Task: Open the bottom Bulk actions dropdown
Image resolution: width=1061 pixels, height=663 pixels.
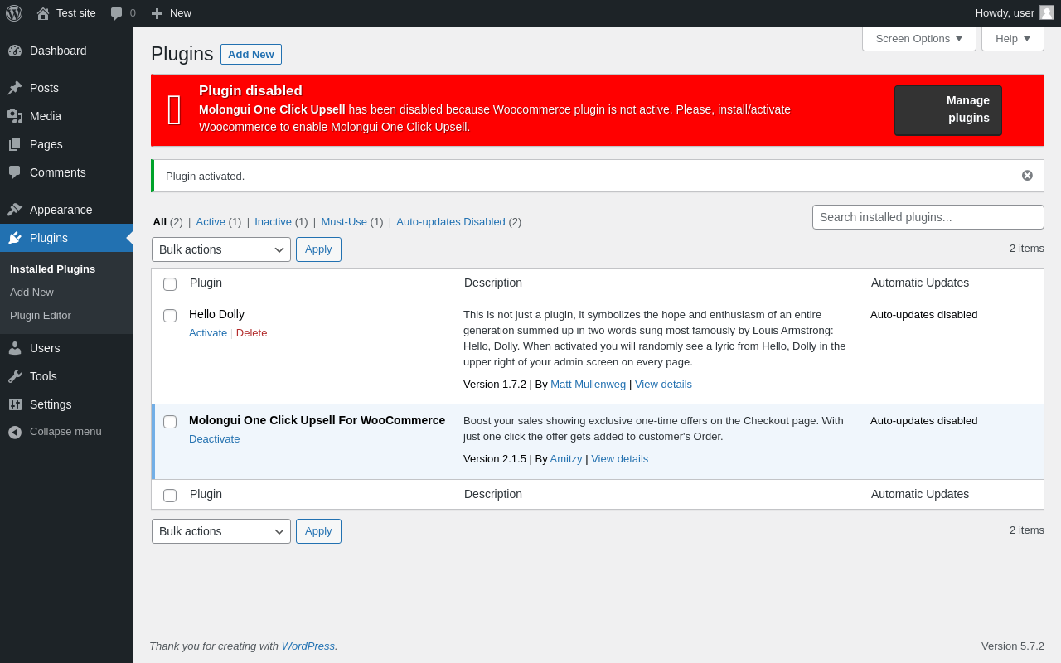Action: click(x=221, y=531)
